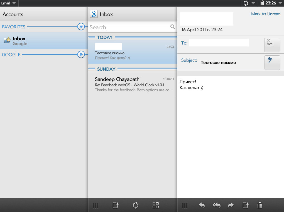Collapse the Favorites section

(81, 27)
